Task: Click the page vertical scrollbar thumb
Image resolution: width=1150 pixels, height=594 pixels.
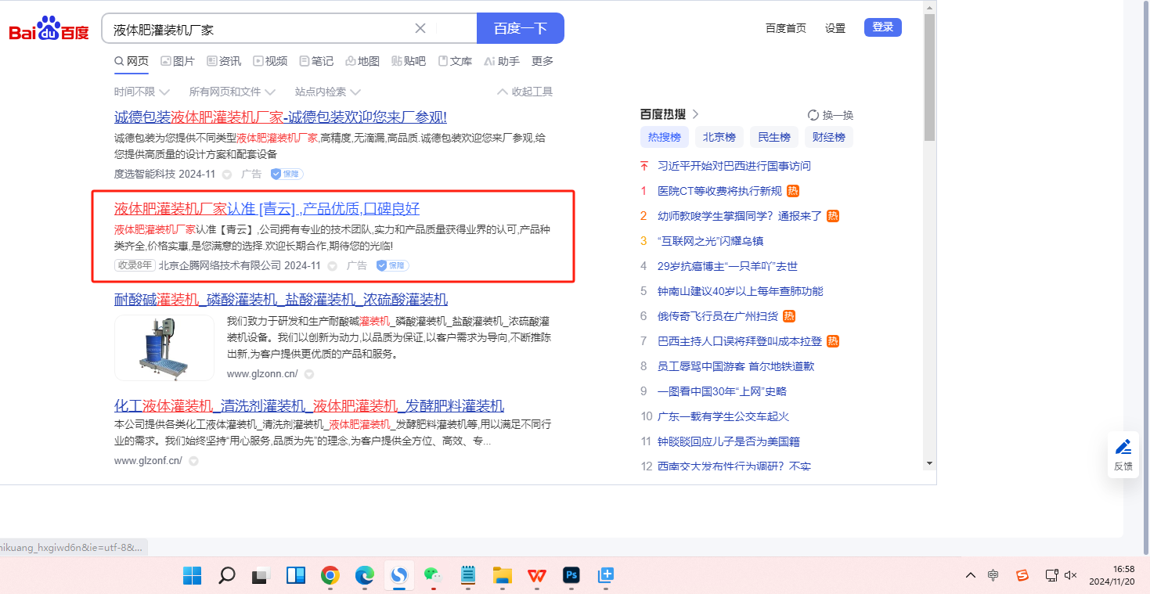Action: pos(929,77)
